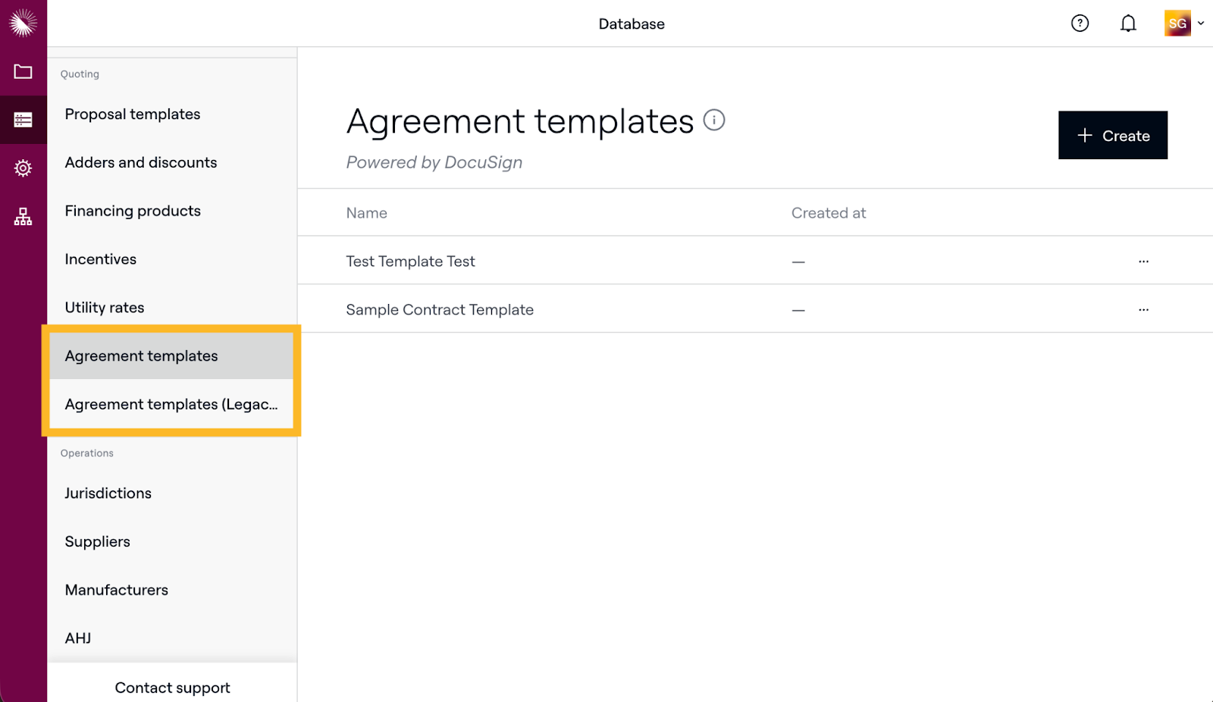
Task: Select Adders and discounts in sidebar
Action: [141, 163]
